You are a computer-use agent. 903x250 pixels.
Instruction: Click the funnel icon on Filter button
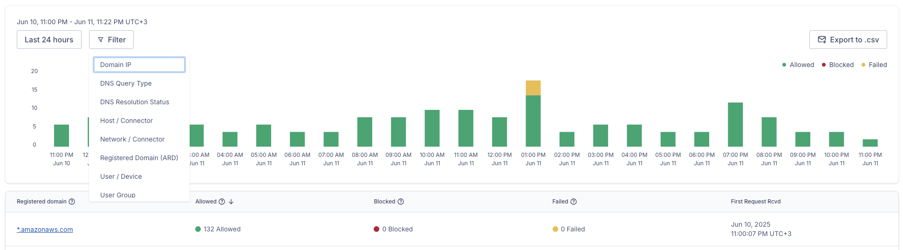click(101, 40)
